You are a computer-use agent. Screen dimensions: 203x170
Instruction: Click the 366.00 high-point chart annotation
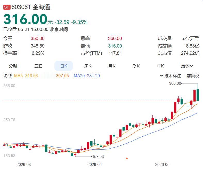pos(175,83)
